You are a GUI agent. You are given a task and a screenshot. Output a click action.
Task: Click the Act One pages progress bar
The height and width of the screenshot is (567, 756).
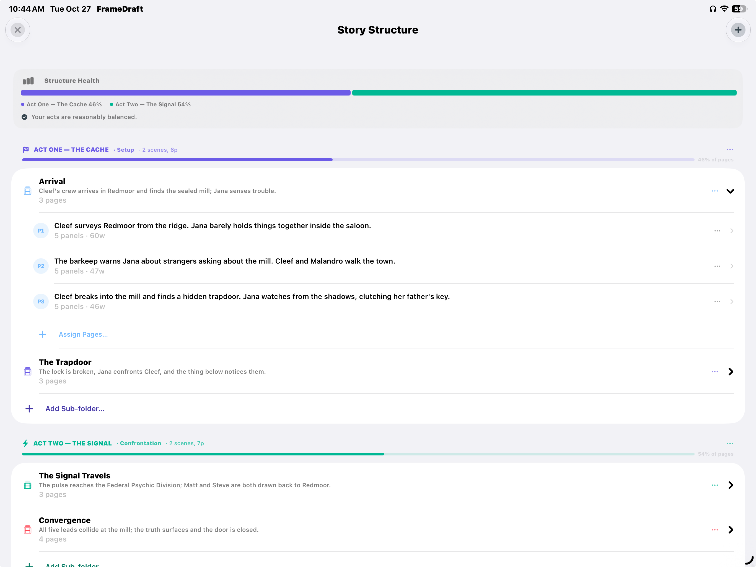(358, 160)
